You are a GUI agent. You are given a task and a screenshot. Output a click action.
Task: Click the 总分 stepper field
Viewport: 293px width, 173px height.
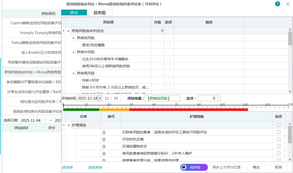point(207,98)
